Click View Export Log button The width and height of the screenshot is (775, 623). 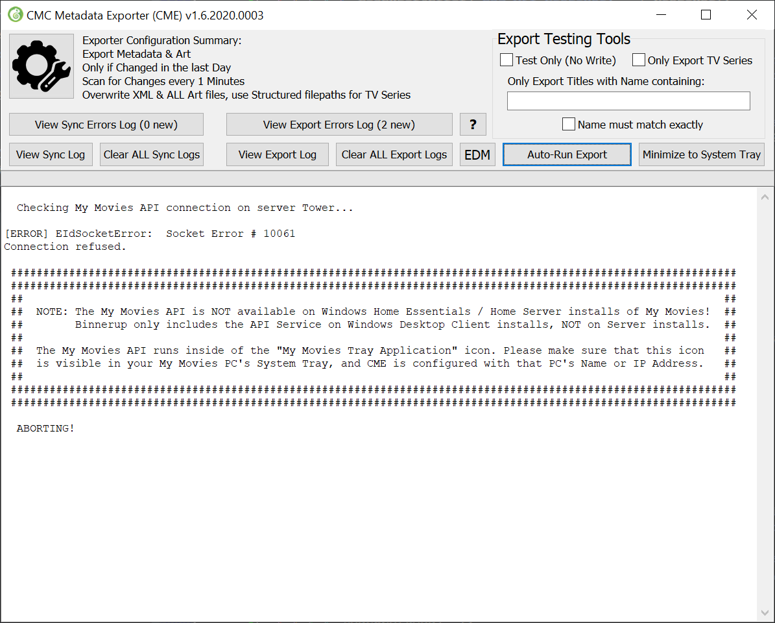(278, 154)
